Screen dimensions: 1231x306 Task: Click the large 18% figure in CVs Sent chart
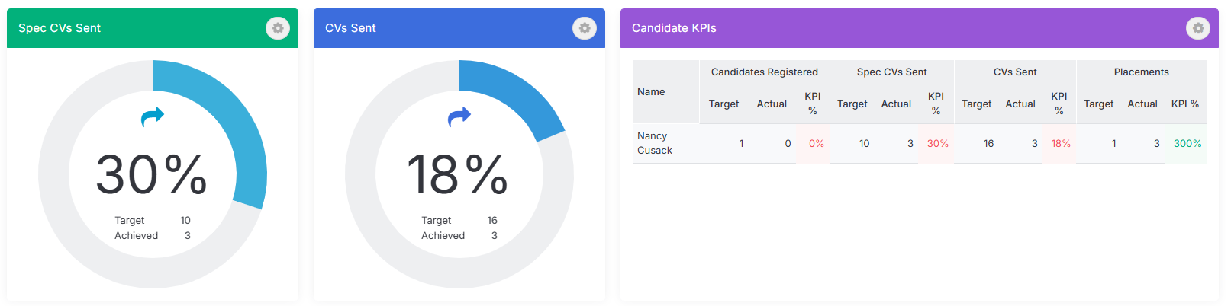pyautogui.click(x=458, y=174)
